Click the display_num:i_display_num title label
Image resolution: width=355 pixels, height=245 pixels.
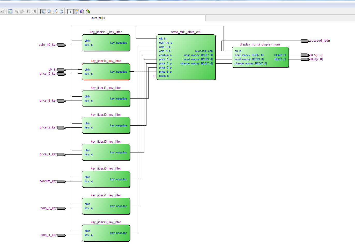point(260,44)
